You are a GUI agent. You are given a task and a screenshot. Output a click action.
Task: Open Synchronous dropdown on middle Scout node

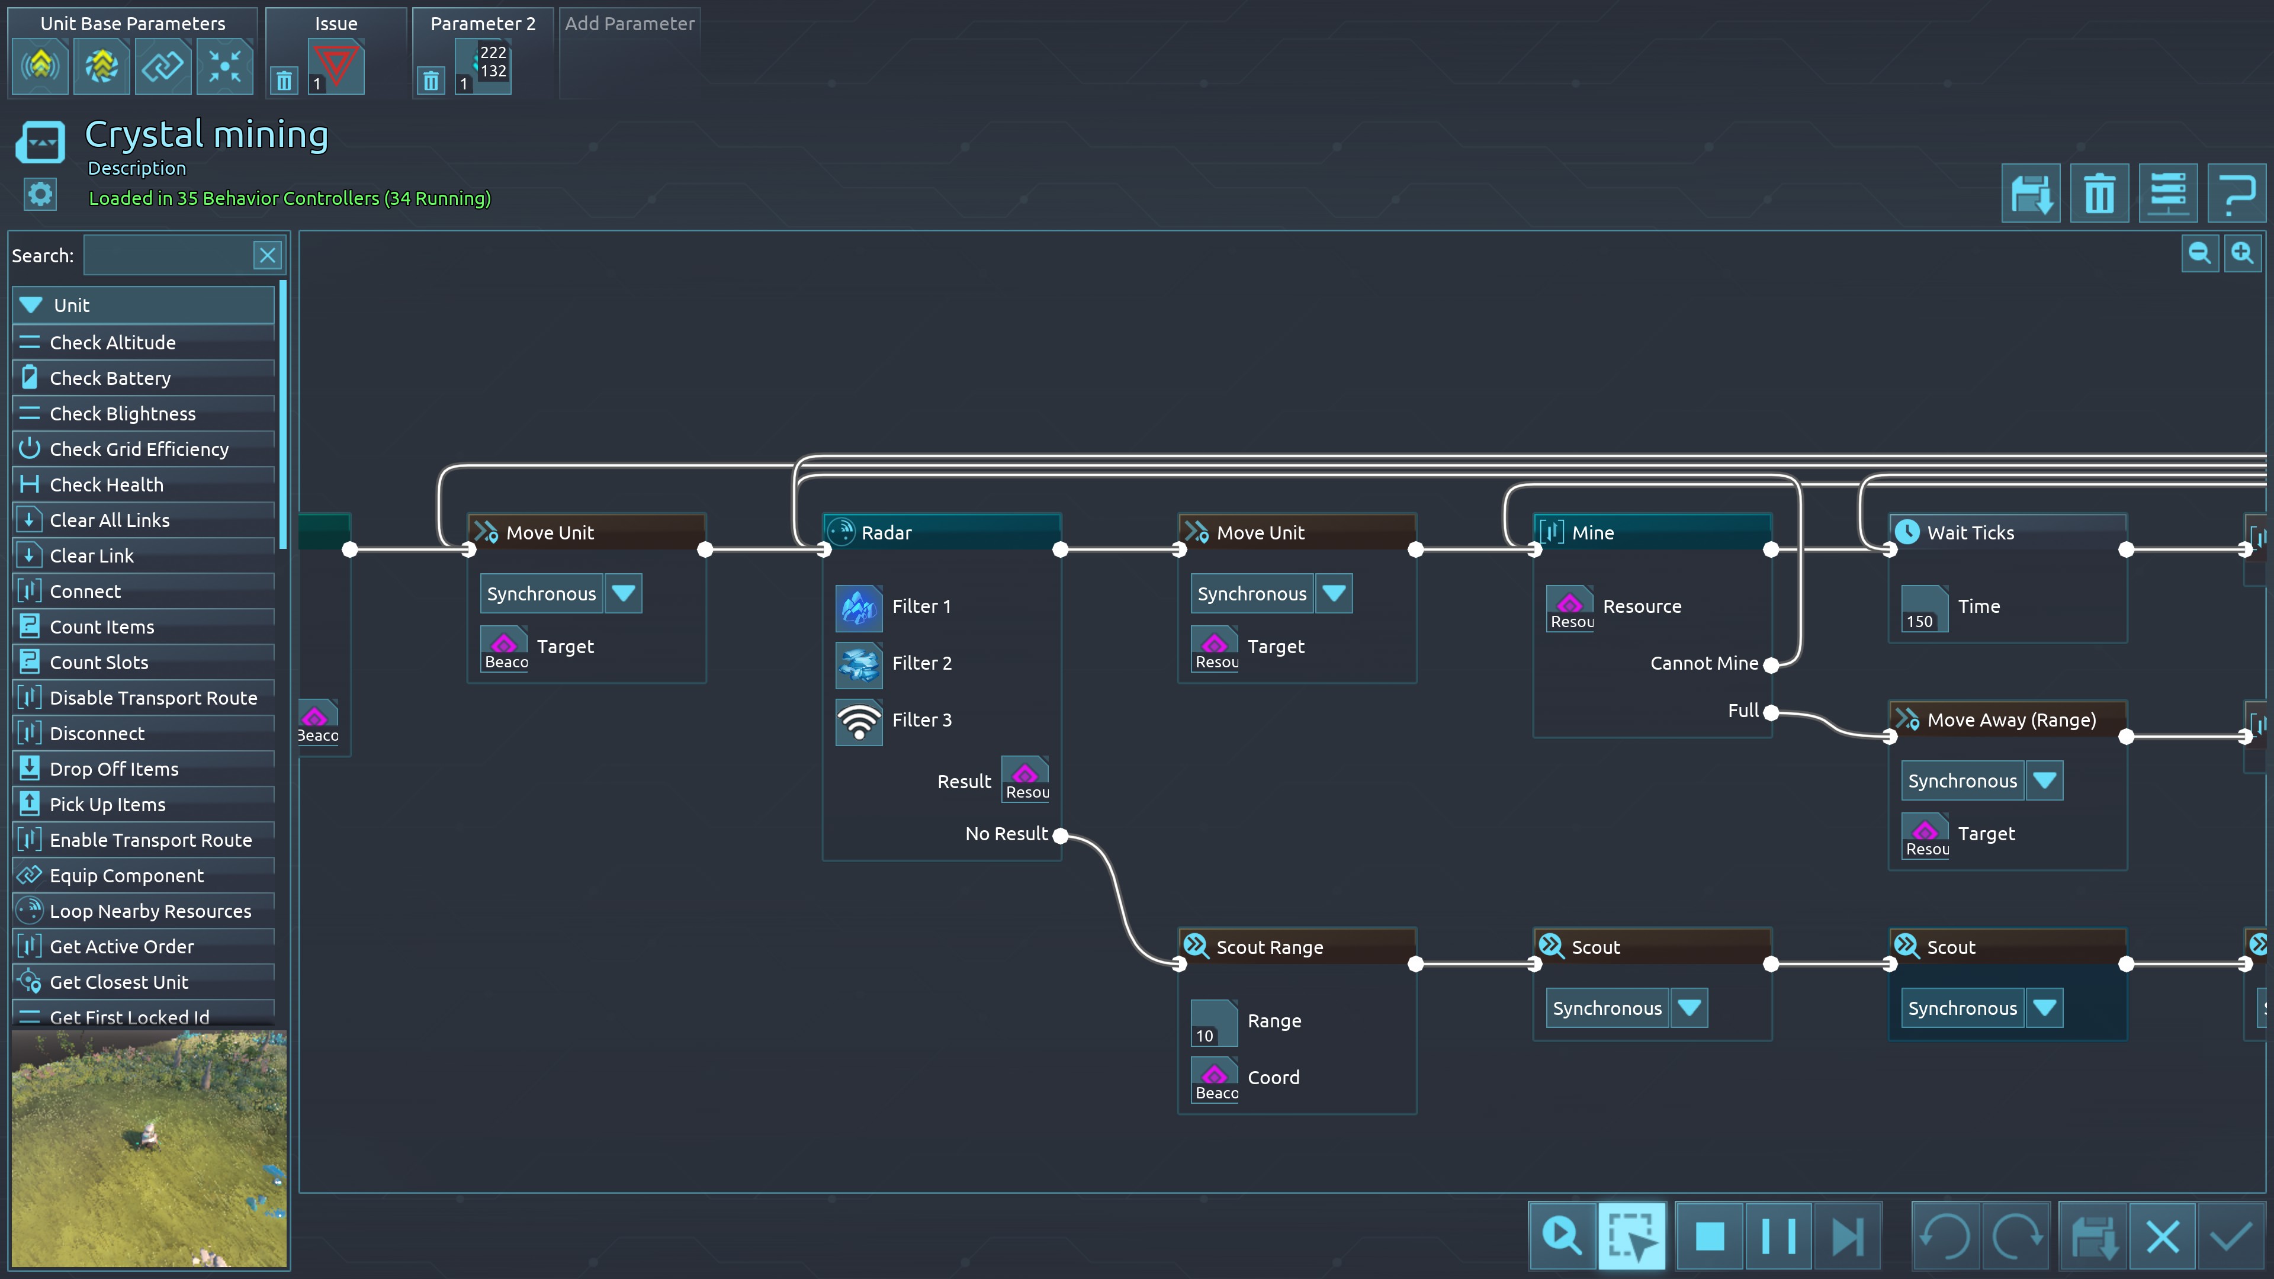[1689, 1008]
